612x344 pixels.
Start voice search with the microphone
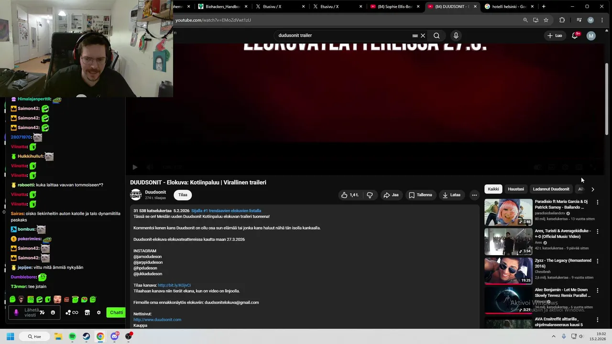click(x=456, y=35)
